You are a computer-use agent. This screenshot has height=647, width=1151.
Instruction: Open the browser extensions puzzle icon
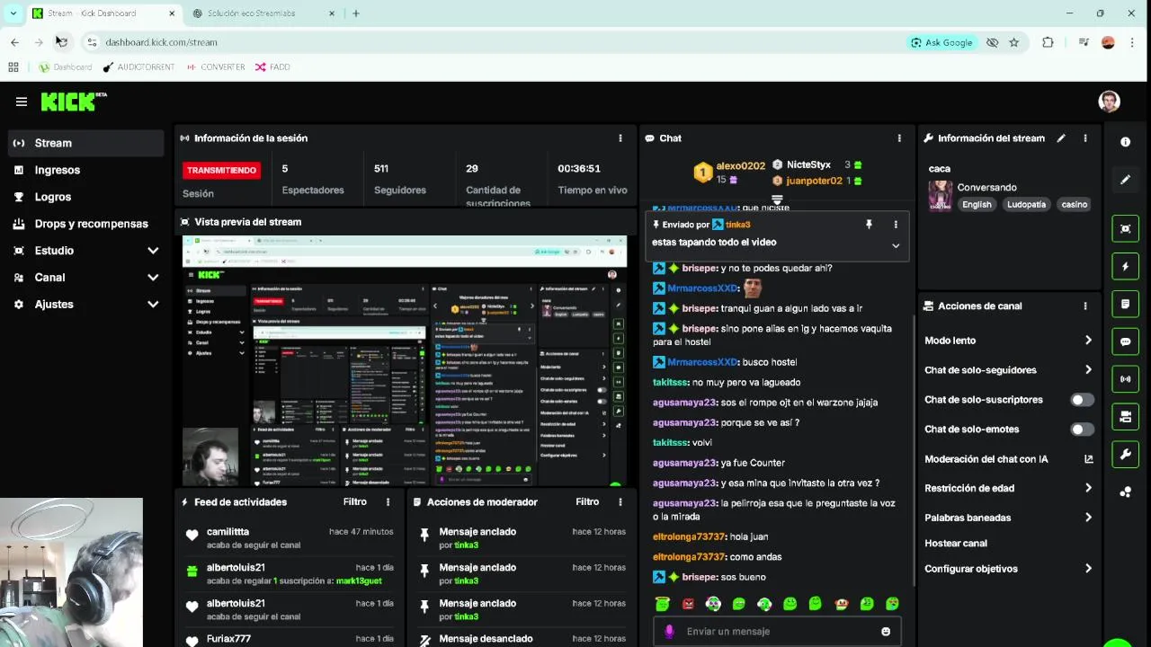point(1048,42)
